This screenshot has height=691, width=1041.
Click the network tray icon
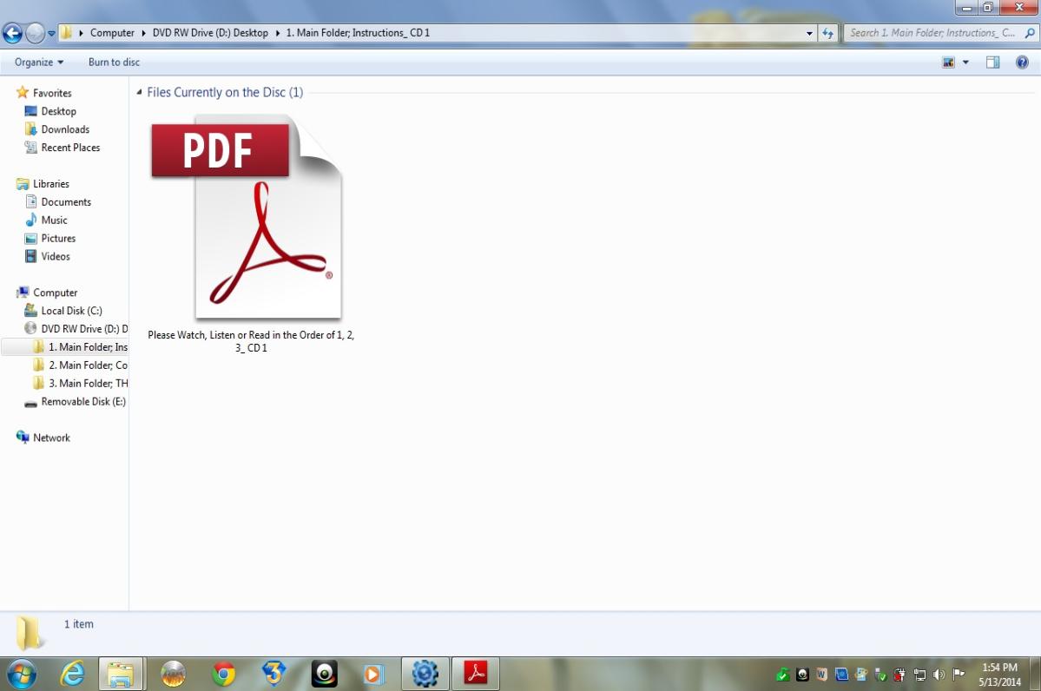(919, 675)
